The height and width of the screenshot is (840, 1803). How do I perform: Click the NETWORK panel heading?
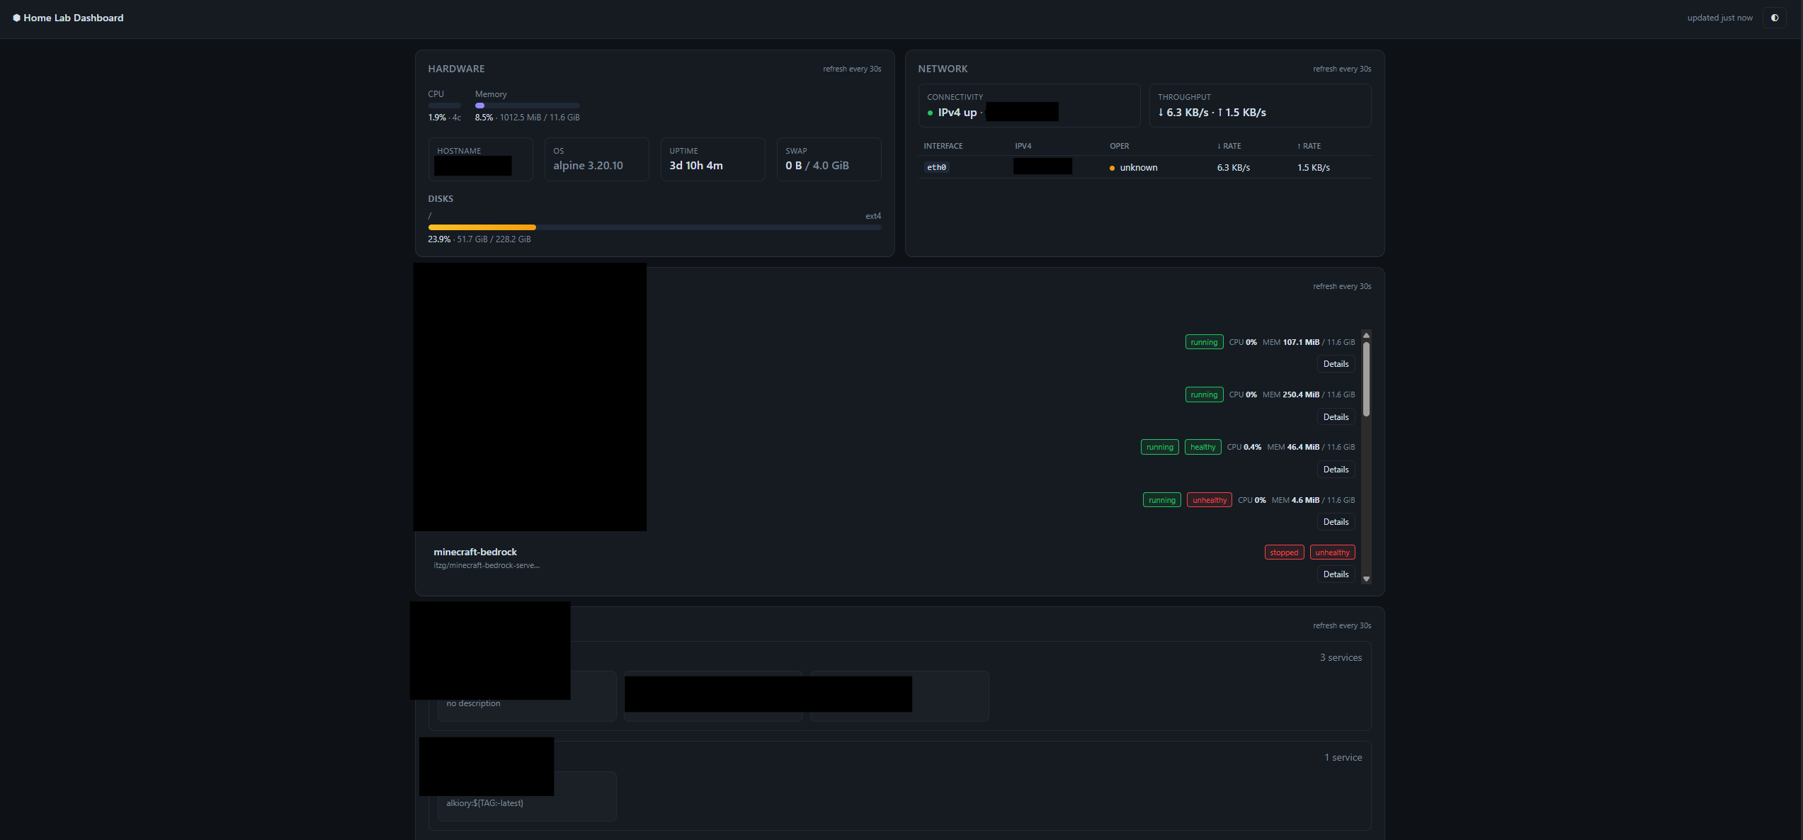(x=943, y=69)
